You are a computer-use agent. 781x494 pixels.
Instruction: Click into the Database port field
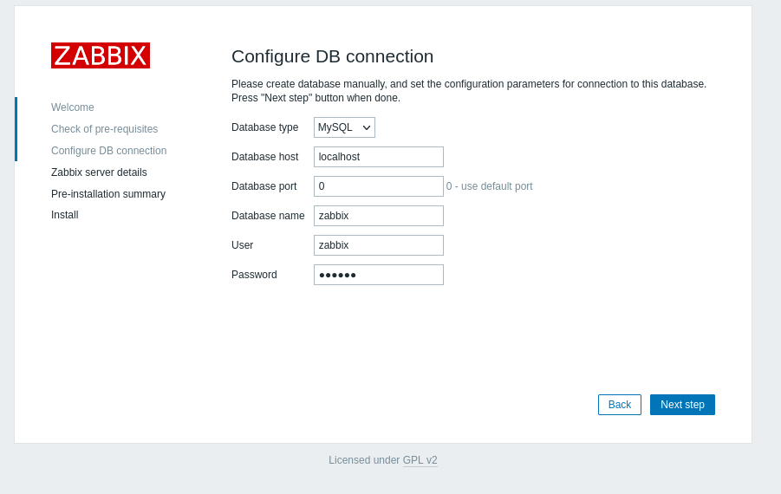379,186
